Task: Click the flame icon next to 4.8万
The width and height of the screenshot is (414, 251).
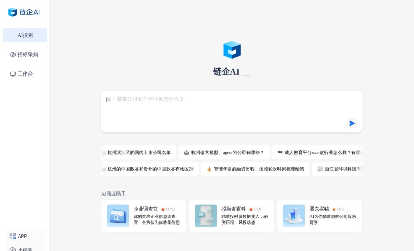Action: 334,209
